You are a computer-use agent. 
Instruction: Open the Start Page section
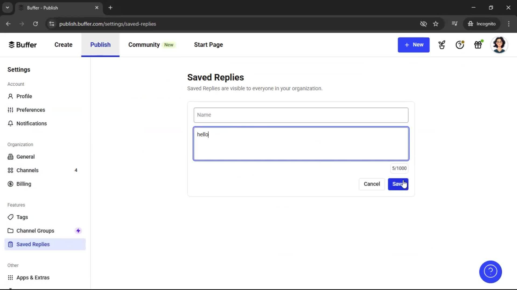point(208,45)
